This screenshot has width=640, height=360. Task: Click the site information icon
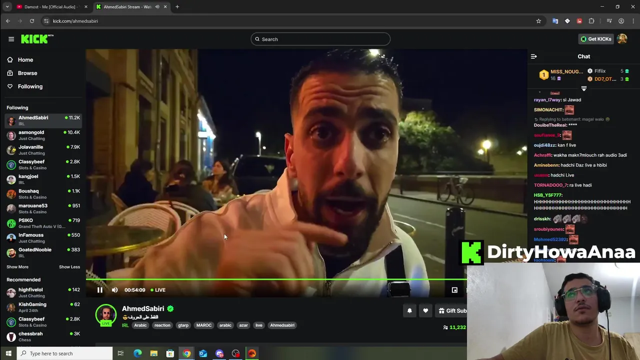coord(46,21)
